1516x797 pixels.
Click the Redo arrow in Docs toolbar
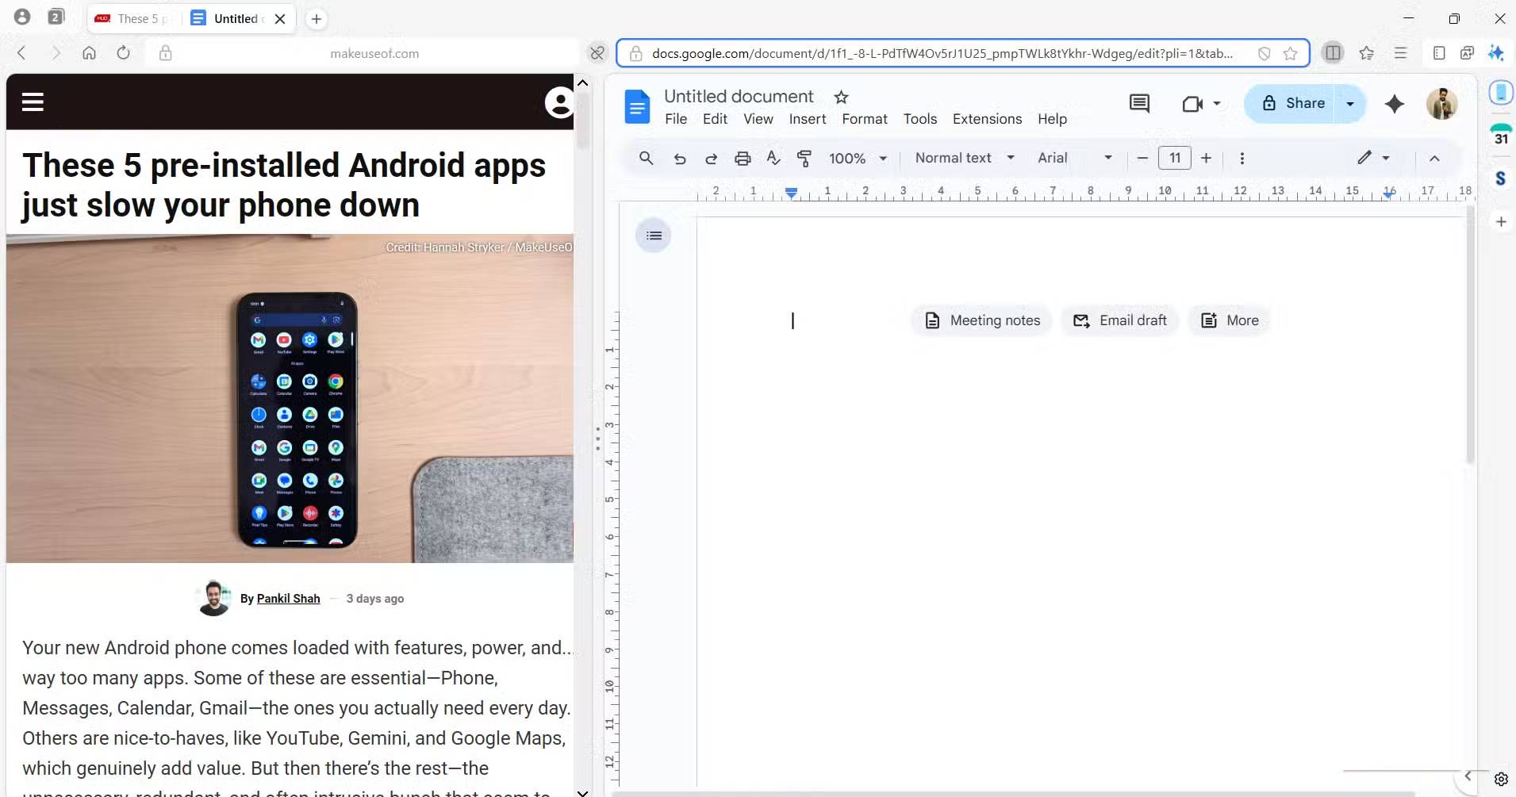[711, 159]
